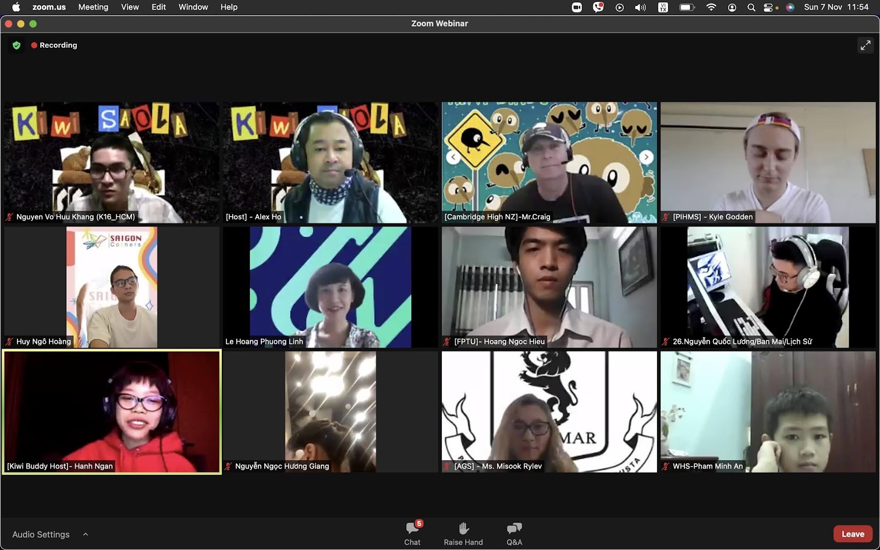Select Nguyễn Quốc Lương's video tile
This screenshot has height=550, width=880.
coord(768,287)
